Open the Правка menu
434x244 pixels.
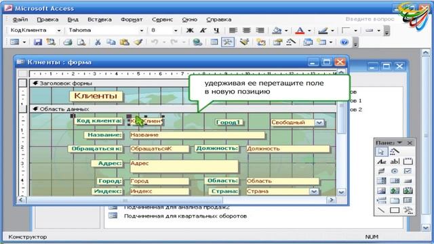tap(47, 20)
